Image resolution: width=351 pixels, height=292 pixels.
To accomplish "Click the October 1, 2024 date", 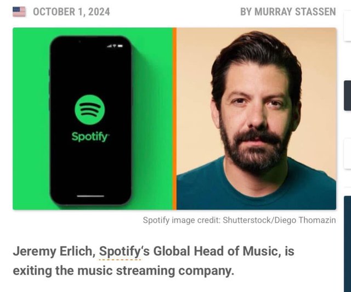I will tap(71, 12).
